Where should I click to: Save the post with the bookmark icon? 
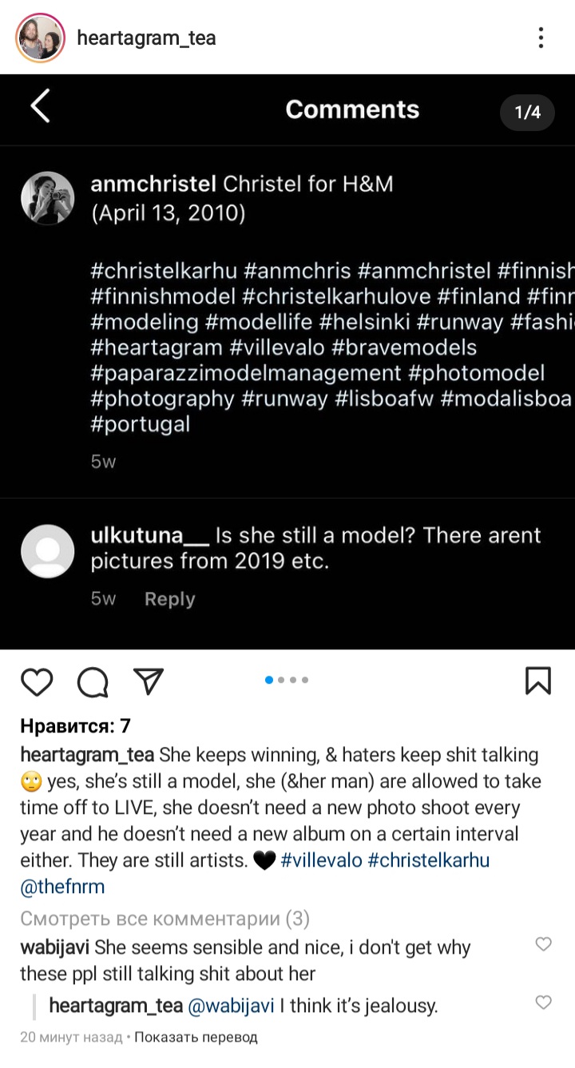[538, 681]
